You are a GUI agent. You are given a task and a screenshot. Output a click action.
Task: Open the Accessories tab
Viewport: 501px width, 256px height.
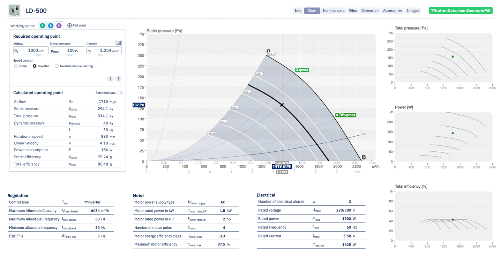(392, 10)
